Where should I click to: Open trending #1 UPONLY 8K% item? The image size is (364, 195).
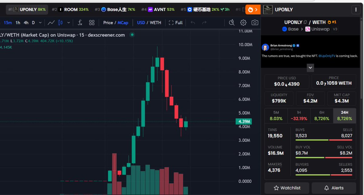click(27, 9)
